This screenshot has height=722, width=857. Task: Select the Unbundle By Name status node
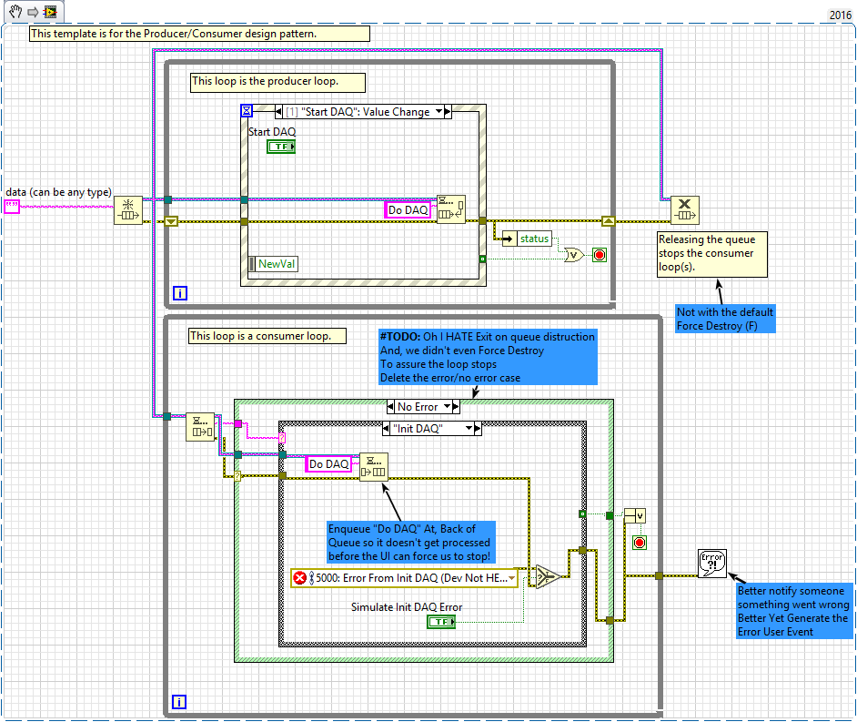[528, 239]
